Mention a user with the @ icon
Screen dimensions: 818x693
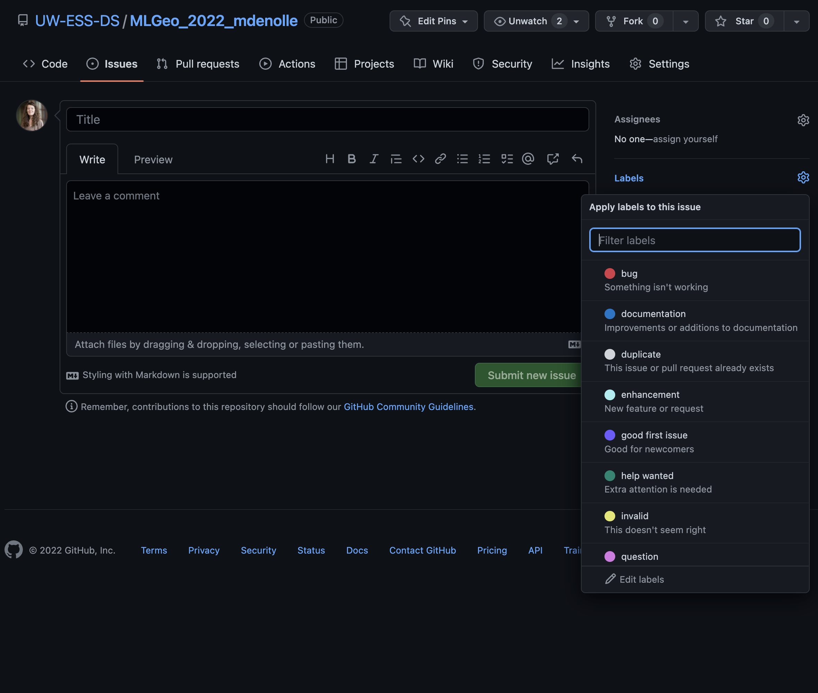(x=528, y=159)
